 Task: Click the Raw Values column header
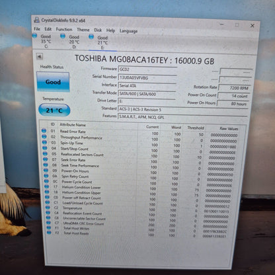click(229, 128)
